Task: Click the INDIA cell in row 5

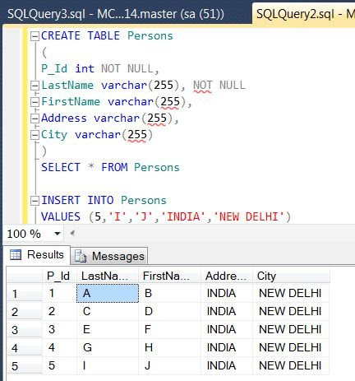Action: 227,365
